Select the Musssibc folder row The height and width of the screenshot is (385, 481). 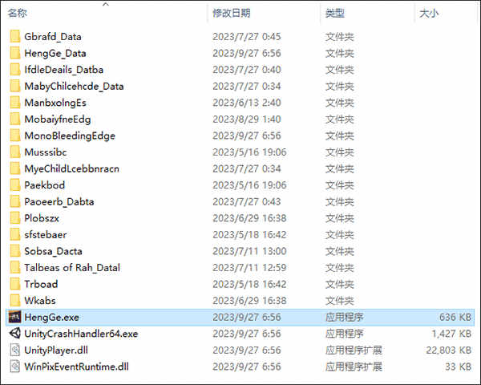point(240,152)
